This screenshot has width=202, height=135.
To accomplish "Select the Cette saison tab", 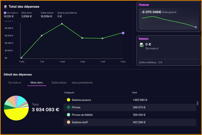I will click(x=59, y=83).
